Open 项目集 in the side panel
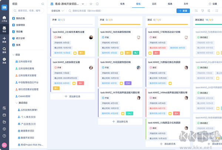The width and height of the screenshot is (222, 150). pos(17,32)
